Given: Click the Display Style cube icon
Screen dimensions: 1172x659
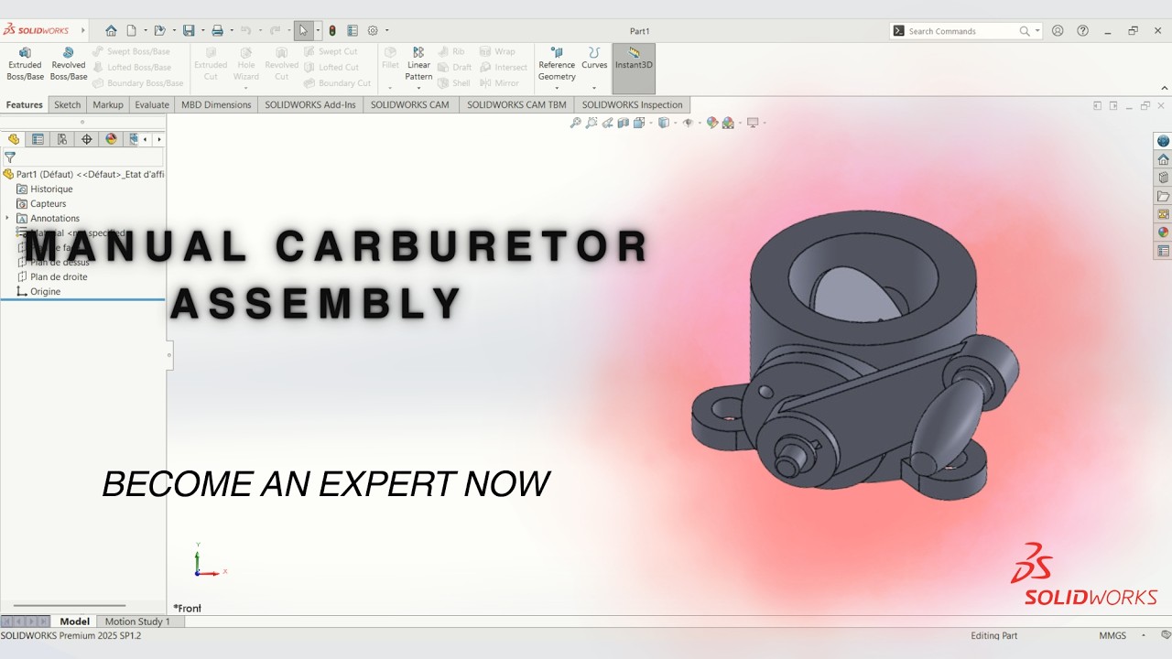Looking at the screenshot, I should click(663, 123).
